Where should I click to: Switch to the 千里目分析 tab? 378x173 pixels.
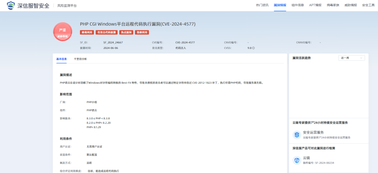tap(80, 59)
